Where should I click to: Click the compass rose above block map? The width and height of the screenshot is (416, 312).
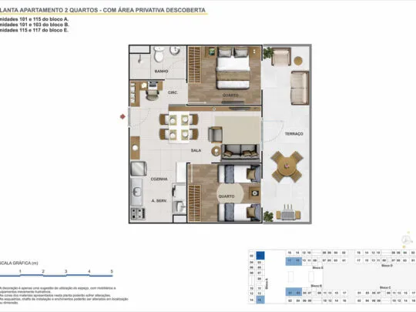pyautogui.click(x=407, y=240)
